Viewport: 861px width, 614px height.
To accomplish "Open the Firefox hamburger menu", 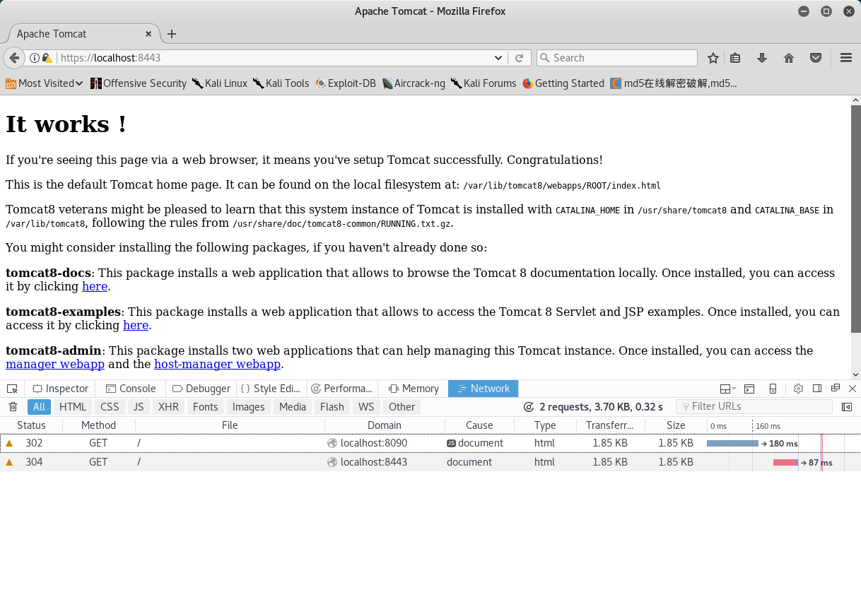I will [845, 58].
